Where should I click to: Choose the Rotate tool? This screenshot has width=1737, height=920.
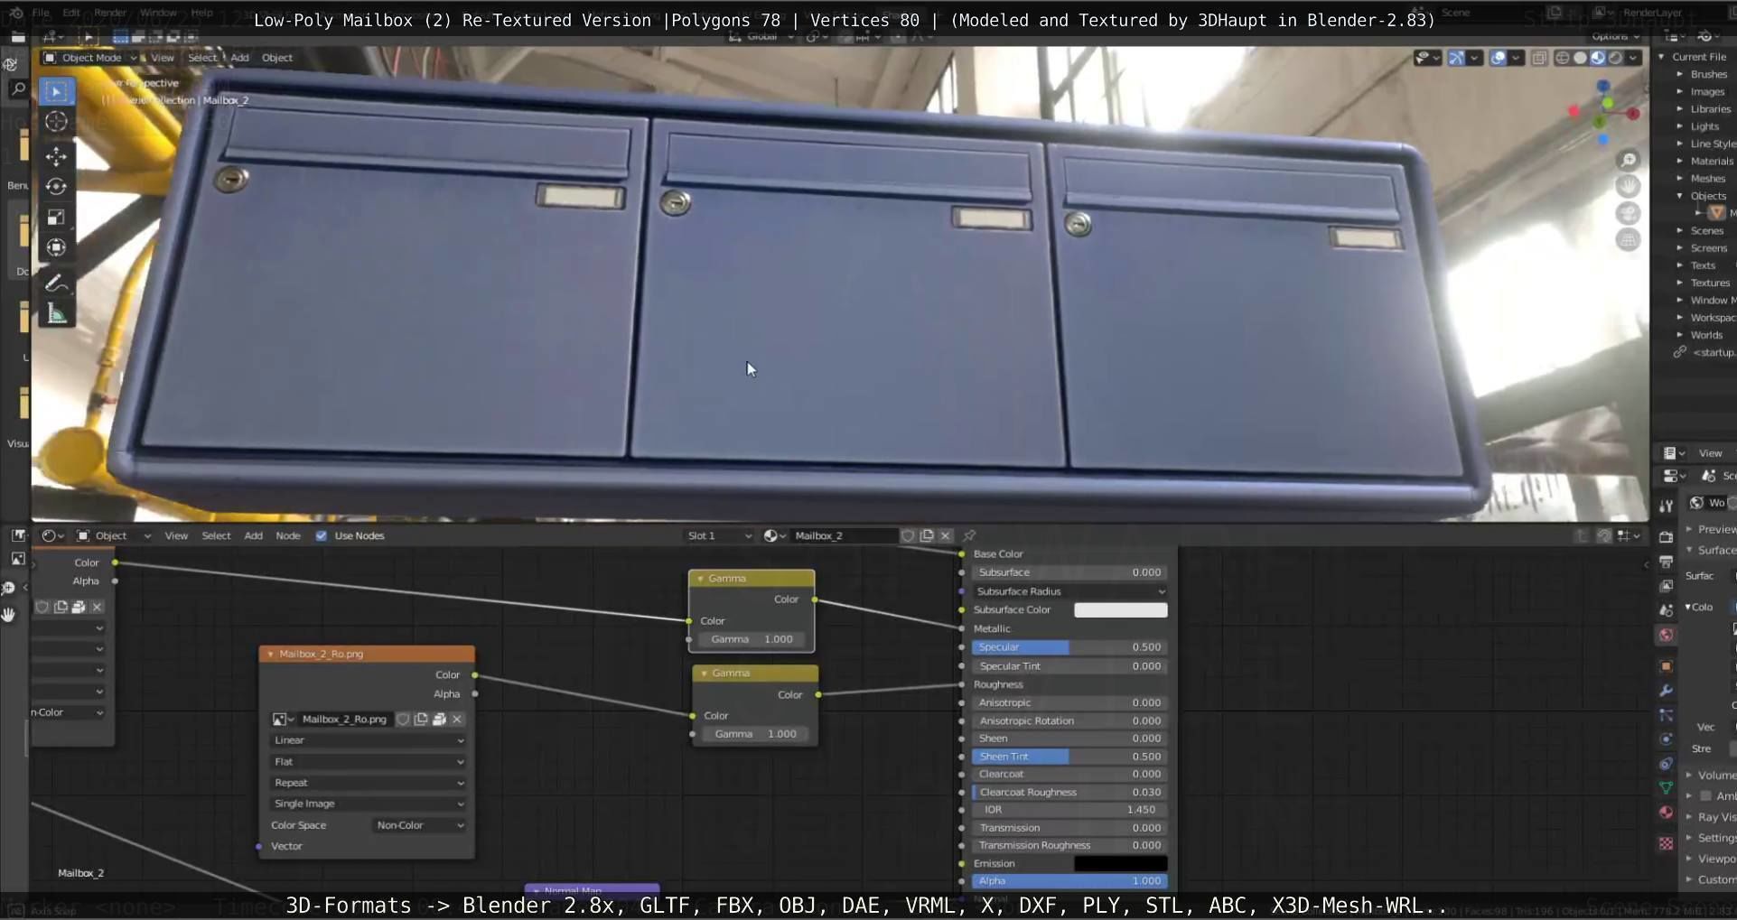(56, 187)
